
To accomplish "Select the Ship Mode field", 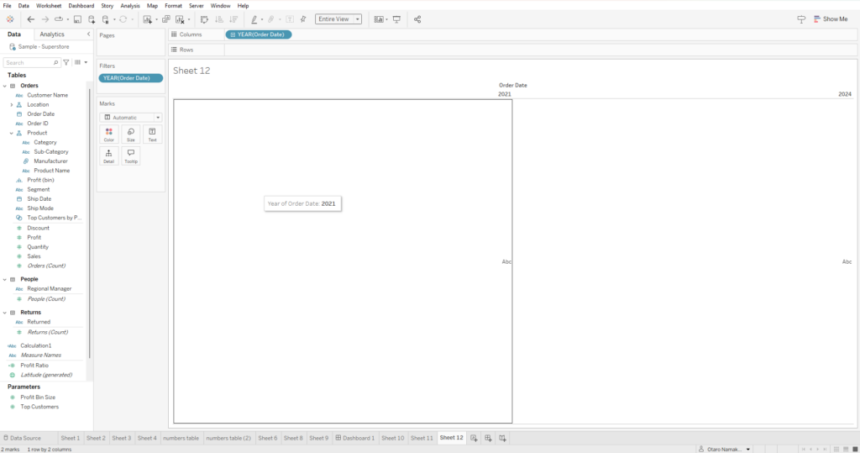I will click(40, 208).
